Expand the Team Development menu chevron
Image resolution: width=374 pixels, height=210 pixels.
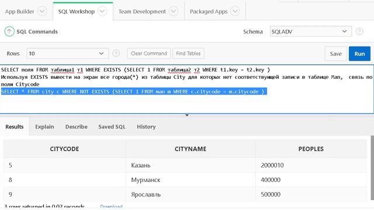point(174,12)
